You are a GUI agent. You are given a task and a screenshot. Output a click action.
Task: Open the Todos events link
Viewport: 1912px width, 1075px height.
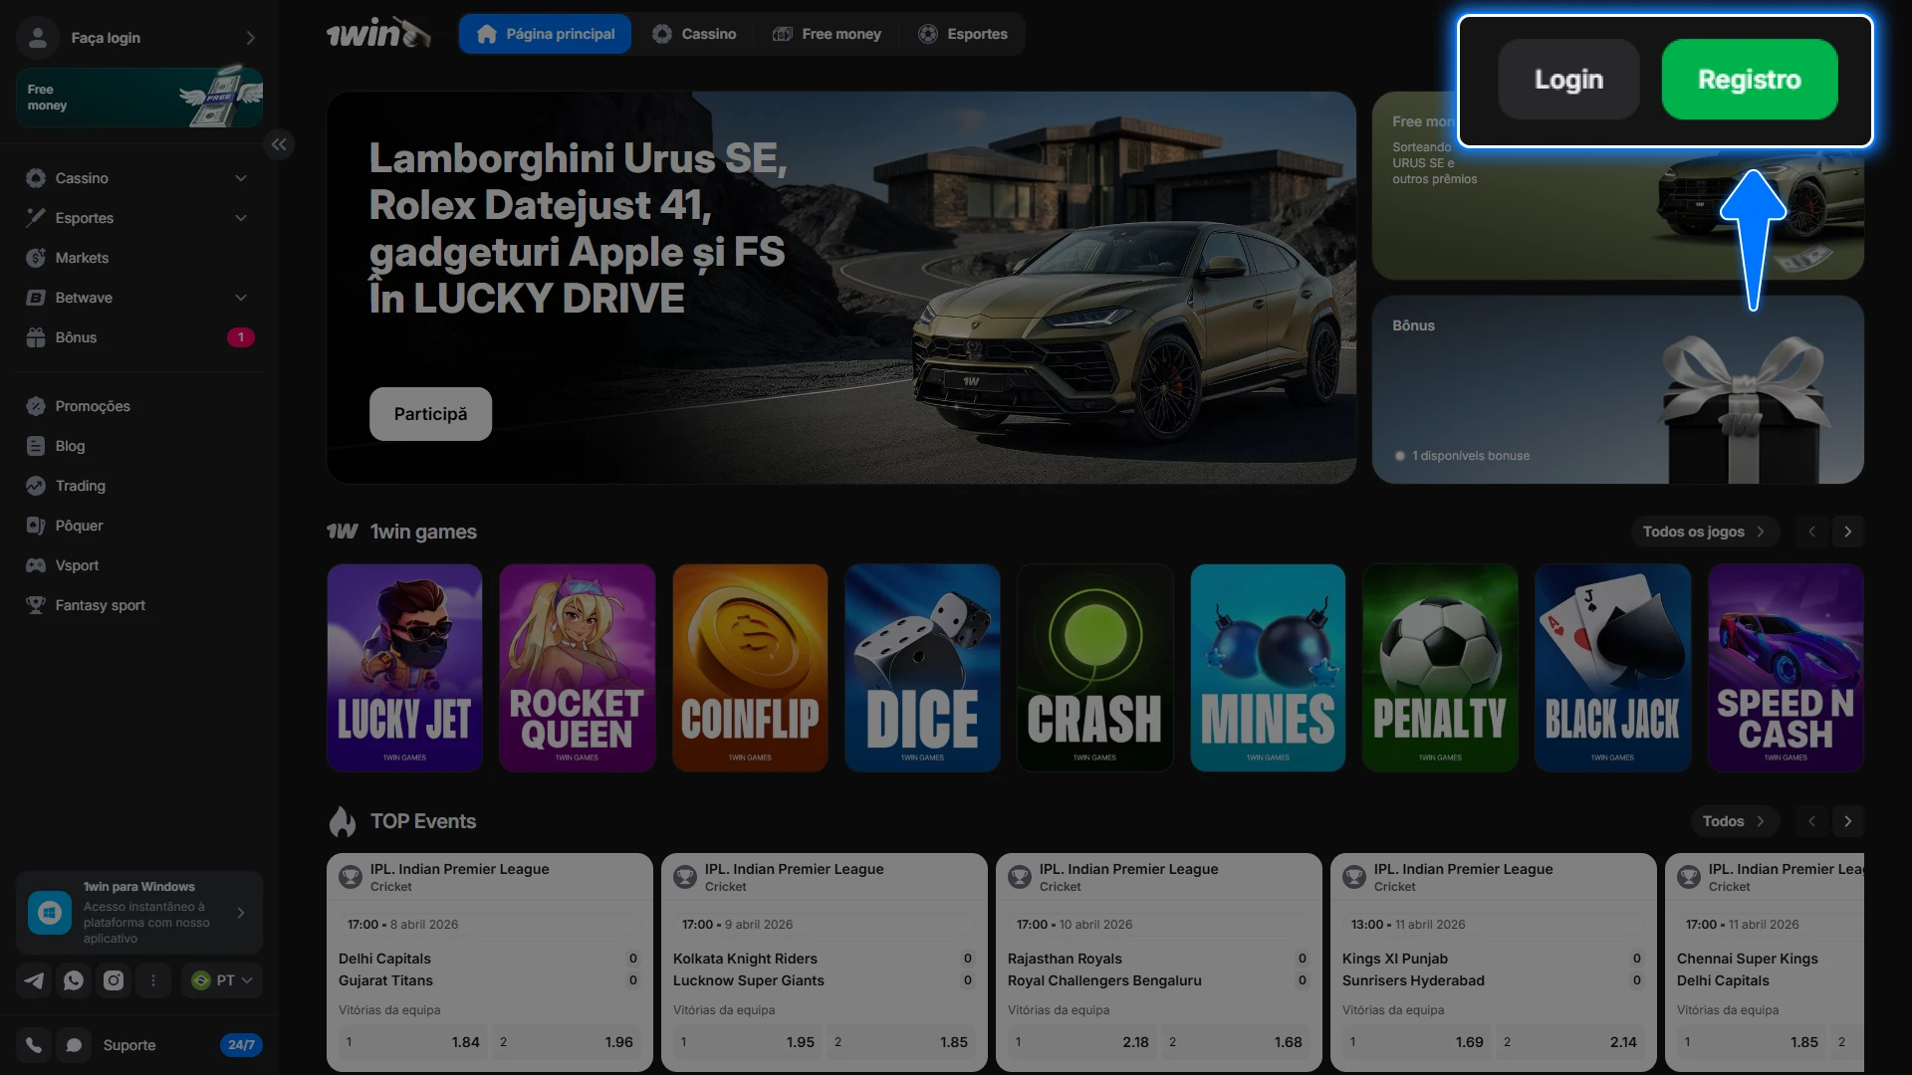(1734, 821)
